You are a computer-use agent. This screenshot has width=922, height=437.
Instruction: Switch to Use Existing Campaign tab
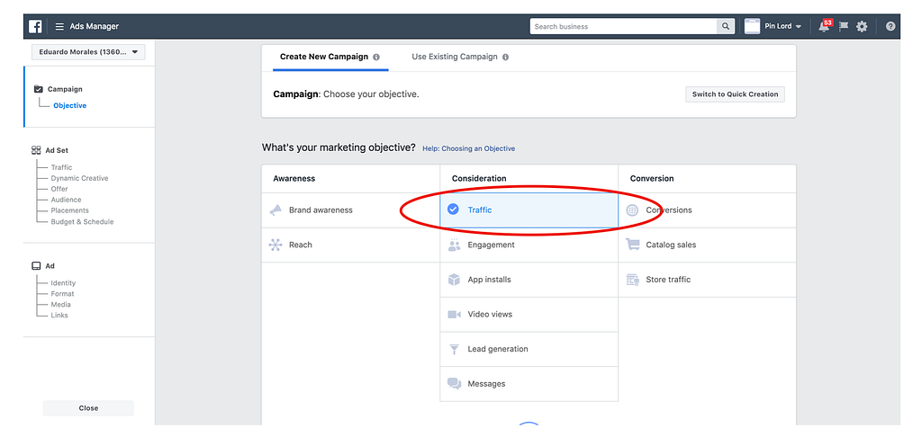pos(455,57)
